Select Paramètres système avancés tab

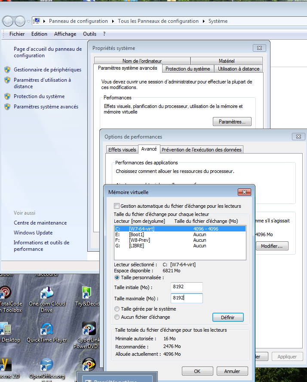pos(128,68)
